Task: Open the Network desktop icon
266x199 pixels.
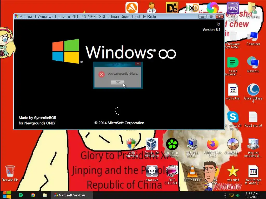Action: tap(253, 65)
